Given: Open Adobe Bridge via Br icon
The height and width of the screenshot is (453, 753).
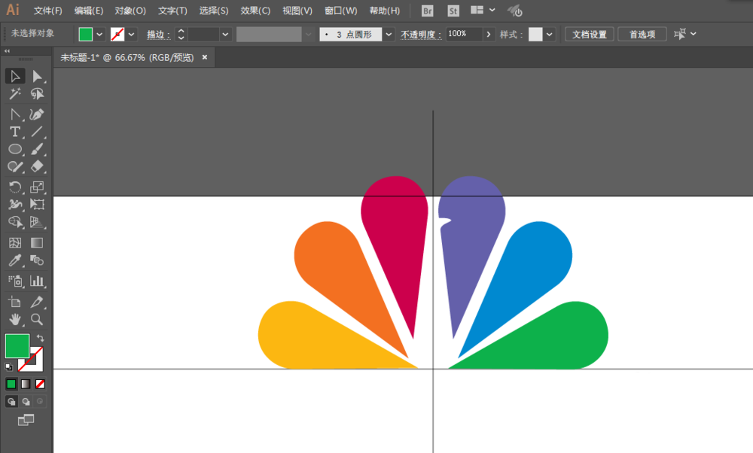Looking at the screenshot, I should tap(427, 11).
